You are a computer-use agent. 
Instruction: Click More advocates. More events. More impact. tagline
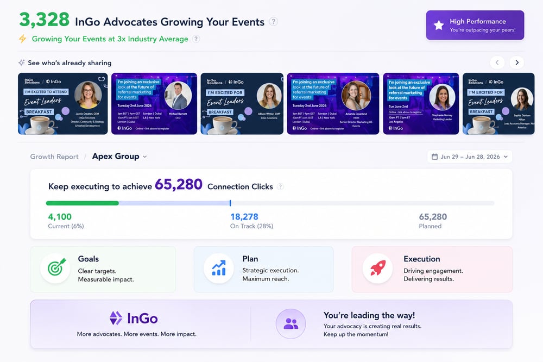(x=136, y=334)
